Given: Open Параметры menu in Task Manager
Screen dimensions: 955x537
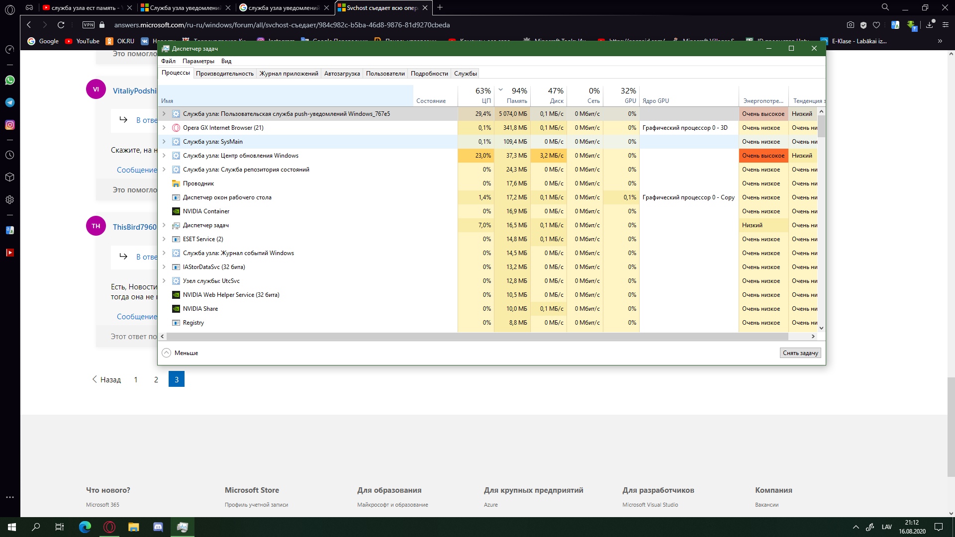Looking at the screenshot, I should click(198, 61).
